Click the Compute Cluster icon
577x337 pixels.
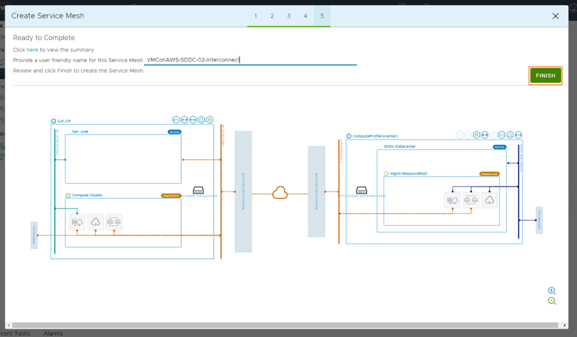click(x=68, y=195)
